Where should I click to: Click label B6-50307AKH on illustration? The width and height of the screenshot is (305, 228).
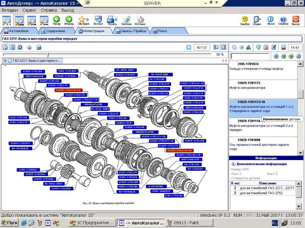[x=160, y=74]
